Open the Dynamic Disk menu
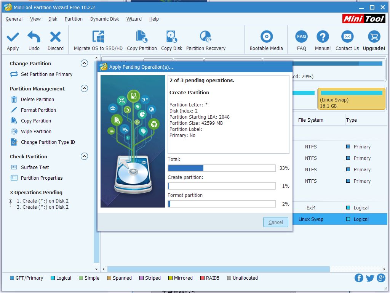Screen dimensions: 390x293 coord(104,19)
